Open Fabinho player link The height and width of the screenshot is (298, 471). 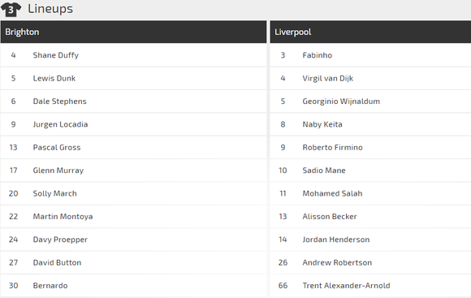click(x=318, y=55)
